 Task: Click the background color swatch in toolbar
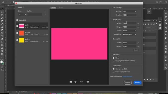[x=3, y=64]
